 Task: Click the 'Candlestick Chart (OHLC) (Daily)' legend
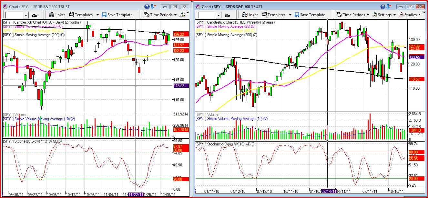click(x=42, y=22)
